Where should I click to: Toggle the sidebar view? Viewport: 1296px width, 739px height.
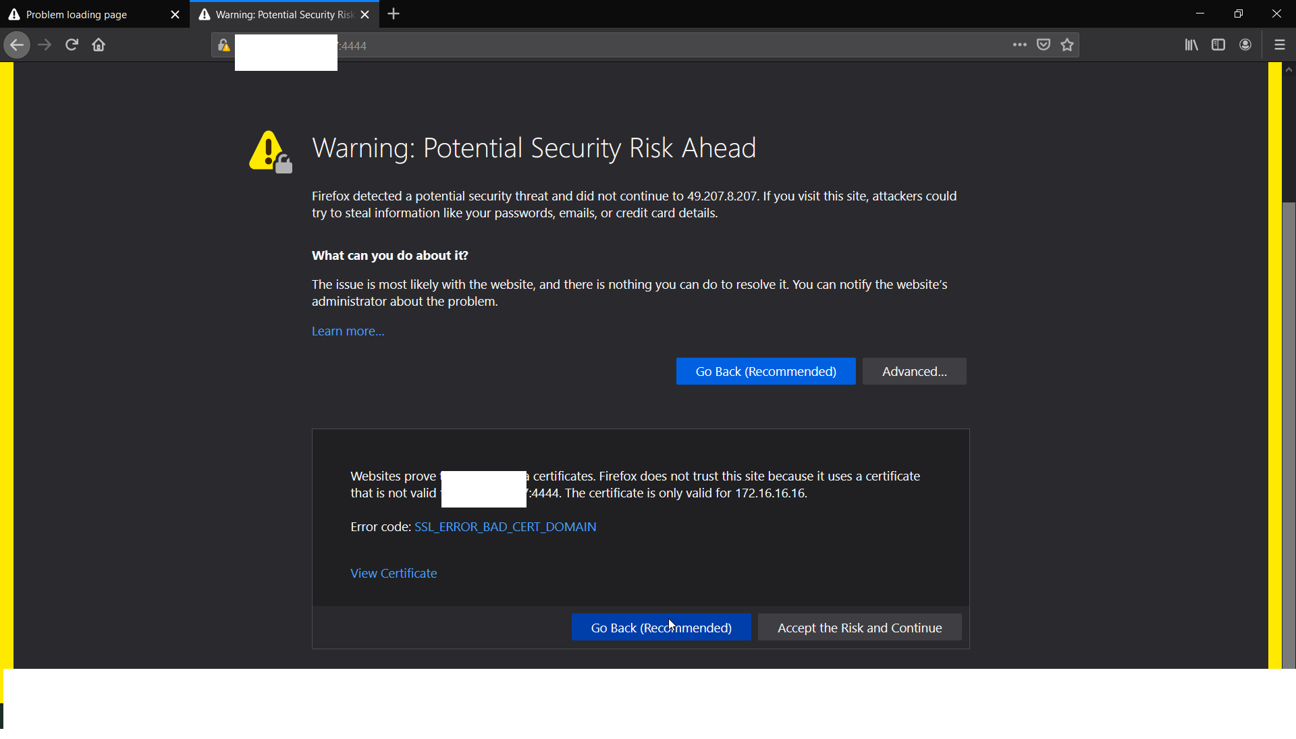pyautogui.click(x=1218, y=45)
